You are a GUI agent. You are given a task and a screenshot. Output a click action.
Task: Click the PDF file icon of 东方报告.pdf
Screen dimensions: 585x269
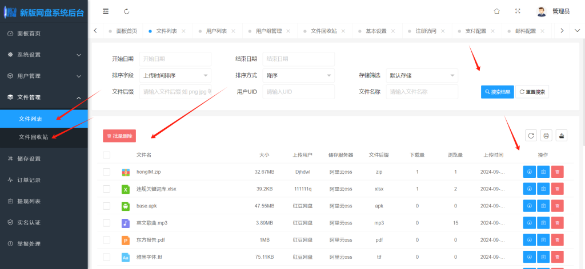coord(126,241)
